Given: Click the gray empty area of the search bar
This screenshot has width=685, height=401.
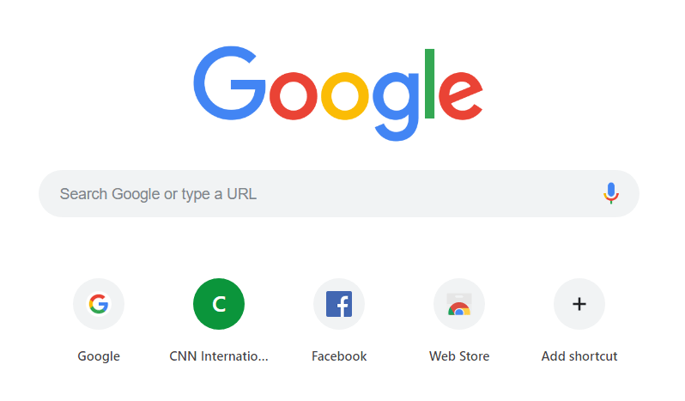Looking at the screenshot, I should 428,193.
